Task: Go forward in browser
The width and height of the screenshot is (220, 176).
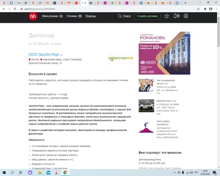Action: pyautogui.click(x=9, y=9)
